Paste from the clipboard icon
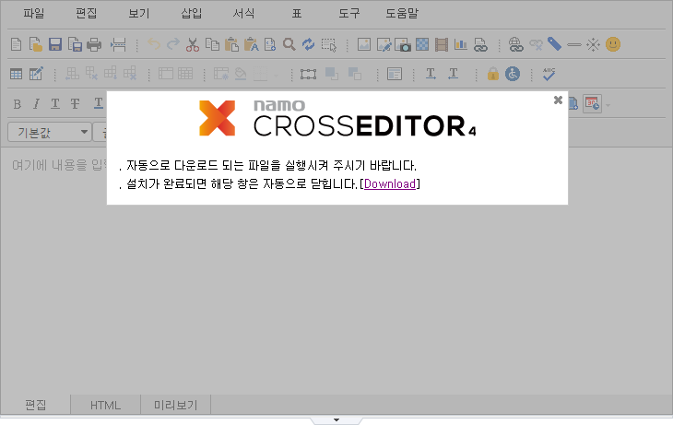Image resolution: width=673 pixels, height=425 pixels. pos(231,44)
